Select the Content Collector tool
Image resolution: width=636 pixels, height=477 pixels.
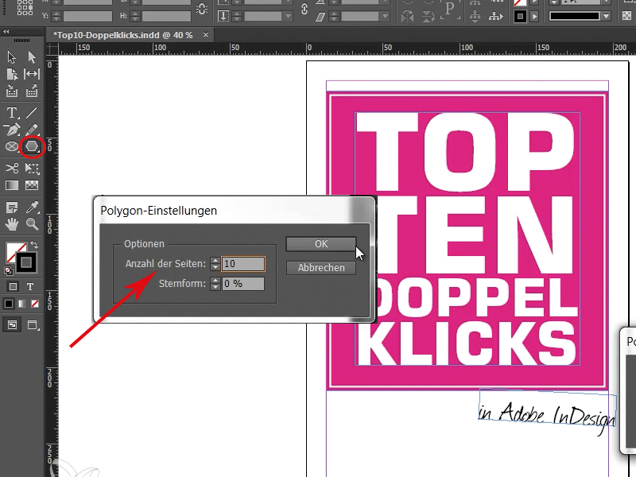tap(12, 91)
